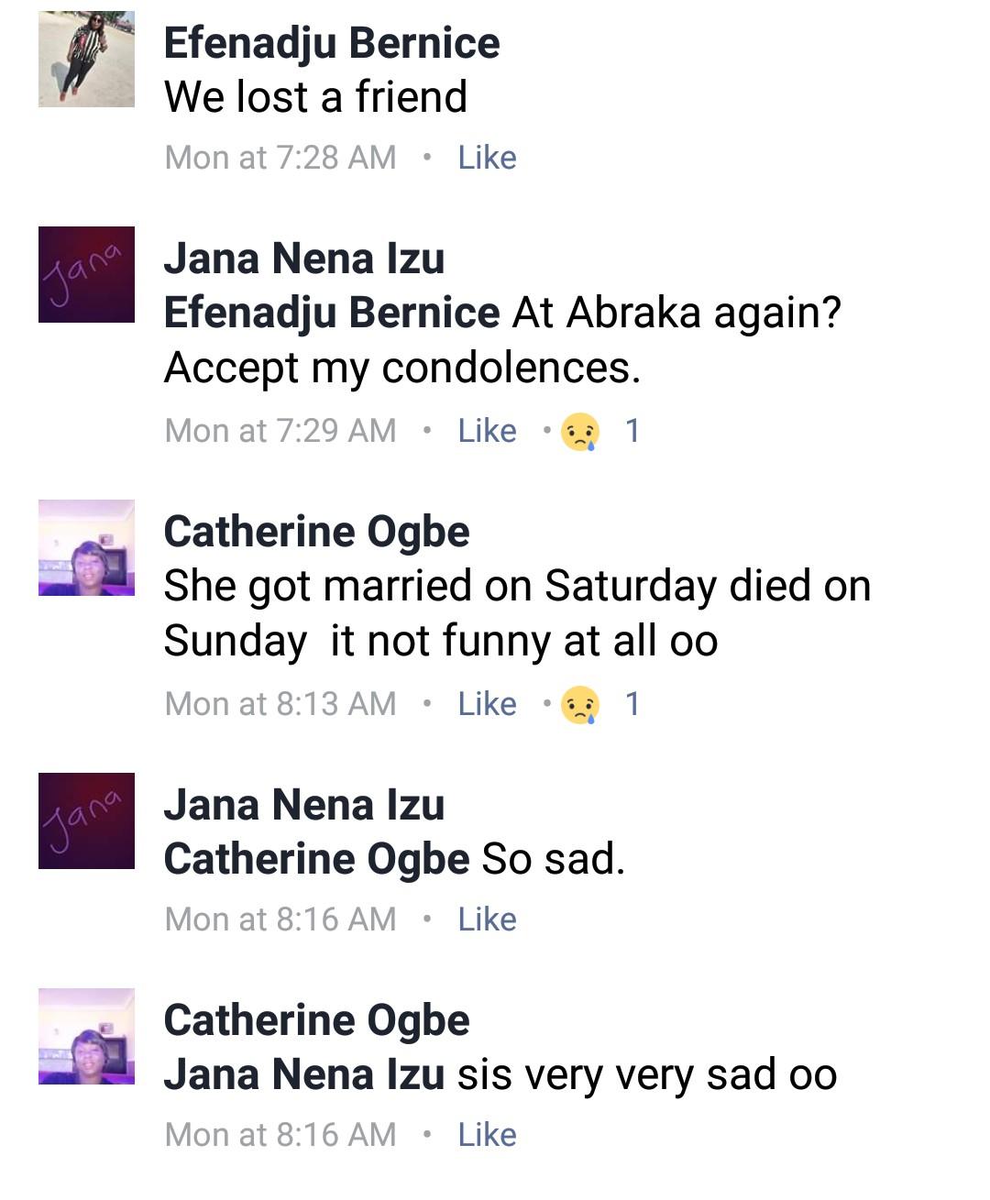The height and width of the screenshot is (1200, 990).
Task: Like the "Accept my condolences" comment
Action: pyautogui.click(x=487, y=431)
